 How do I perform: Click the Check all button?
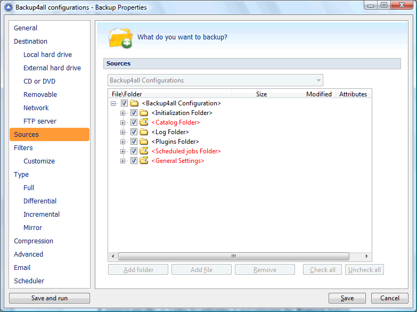pyautogui.click(x=322, y=270)
